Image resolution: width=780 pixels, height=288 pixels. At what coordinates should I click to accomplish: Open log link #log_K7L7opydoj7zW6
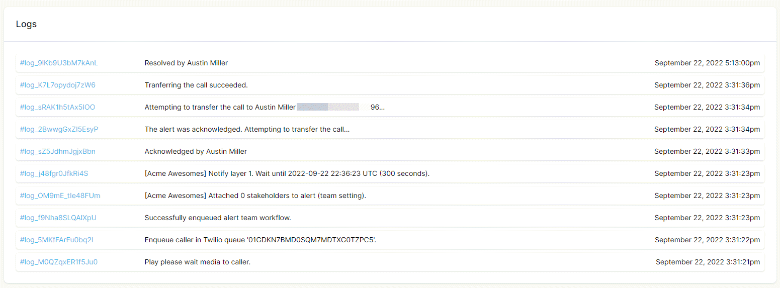tap(57, 85)
